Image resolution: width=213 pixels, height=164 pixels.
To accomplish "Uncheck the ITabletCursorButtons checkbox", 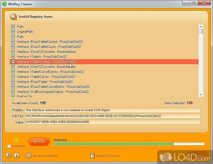I will point(13,72).
